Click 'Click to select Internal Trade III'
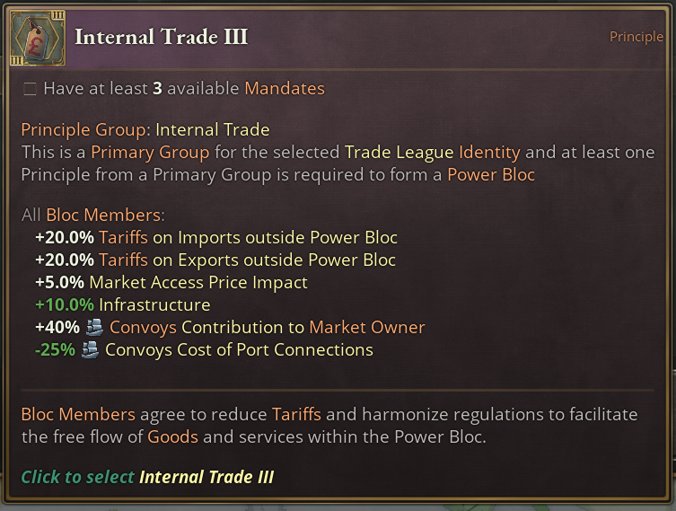Viewport: 676px width, 511px height. (x=147, y=477)
